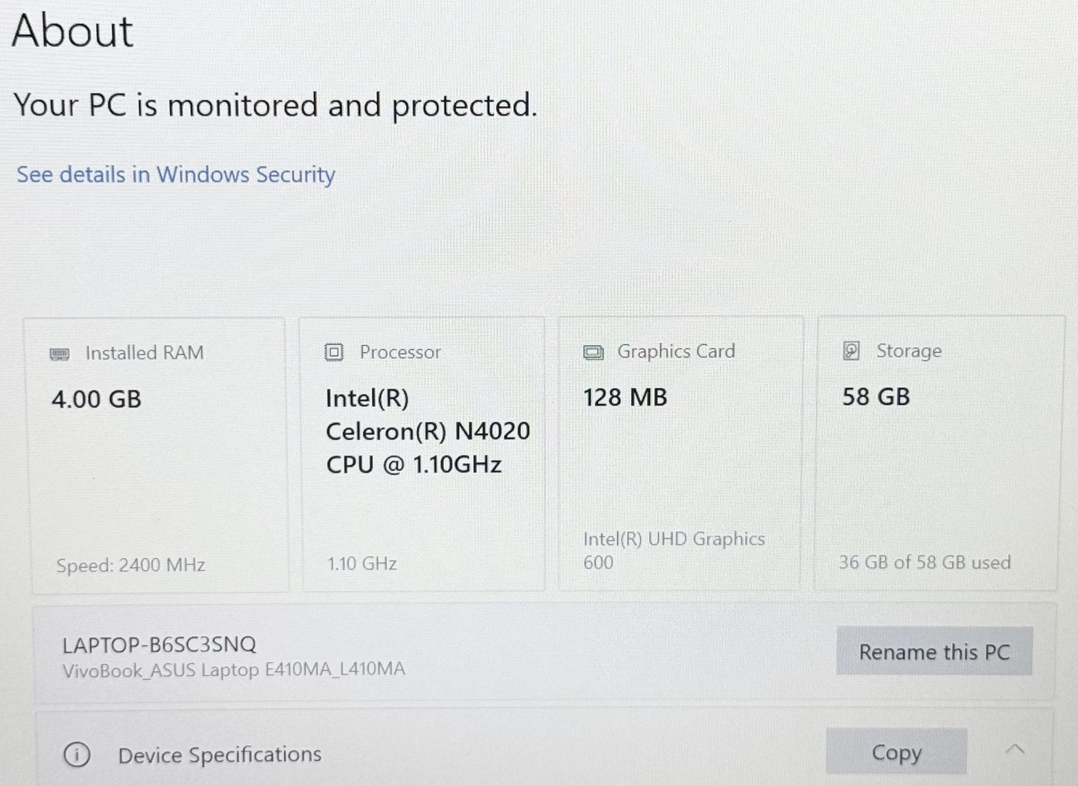Click the Storage drive icon

click(x=851, y=351)
